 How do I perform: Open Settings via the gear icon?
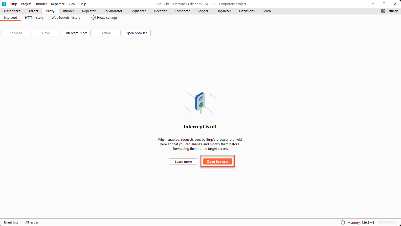click(x=383, y=11)
